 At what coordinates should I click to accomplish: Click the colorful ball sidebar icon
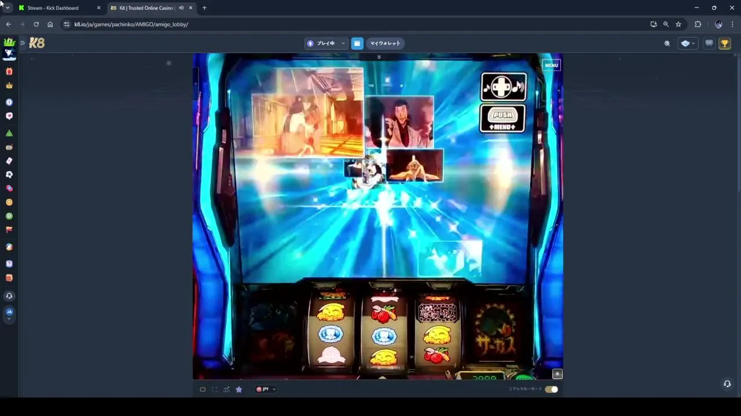(9, 247)
